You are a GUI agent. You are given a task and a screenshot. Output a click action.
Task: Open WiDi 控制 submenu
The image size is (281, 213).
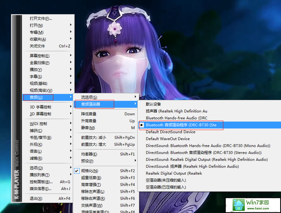[48, 124]
